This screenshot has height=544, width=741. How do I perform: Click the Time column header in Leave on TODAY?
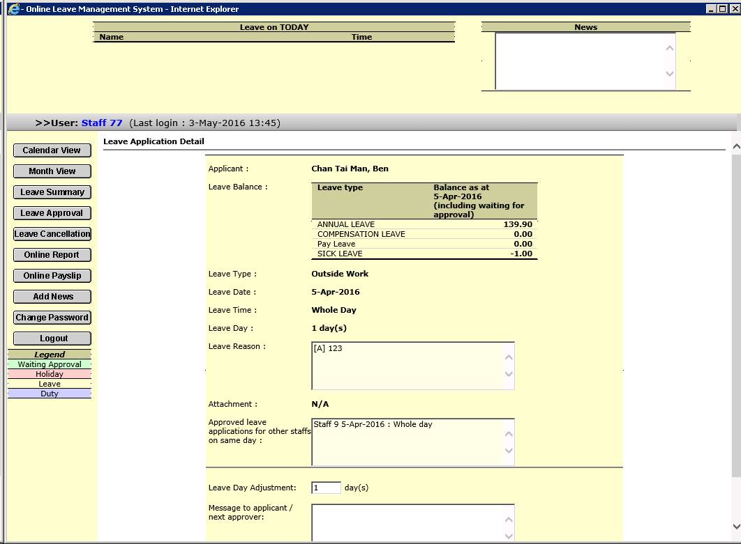tap(361, 38)
